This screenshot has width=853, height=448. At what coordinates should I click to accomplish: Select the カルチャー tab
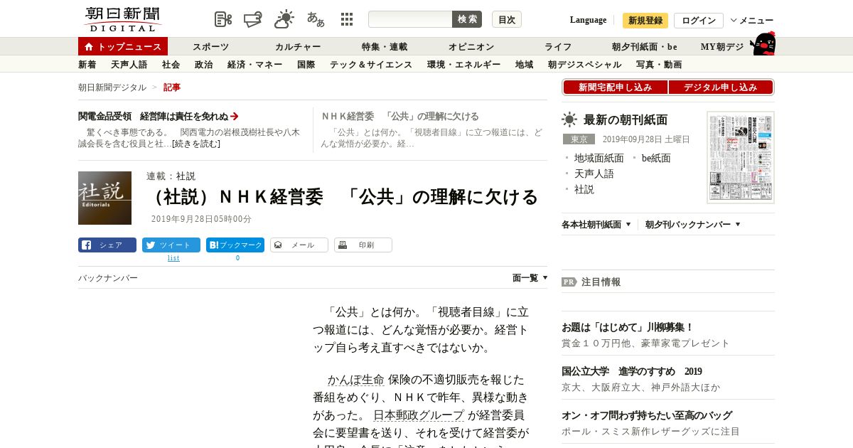pos(298,47)
